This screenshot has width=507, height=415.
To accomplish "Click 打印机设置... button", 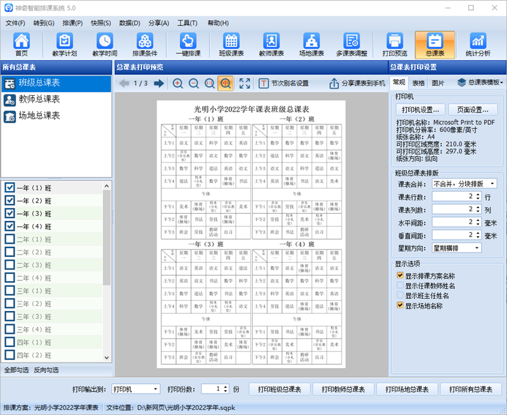I will 420,110.
